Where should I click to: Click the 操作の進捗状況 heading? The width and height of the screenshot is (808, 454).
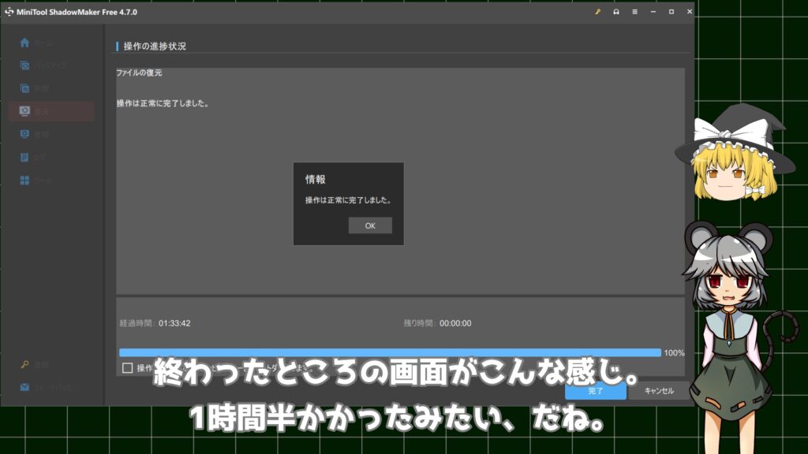pyautogui.click(x=155, y=47)
